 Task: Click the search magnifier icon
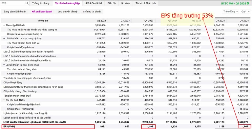tap(27, 3)
